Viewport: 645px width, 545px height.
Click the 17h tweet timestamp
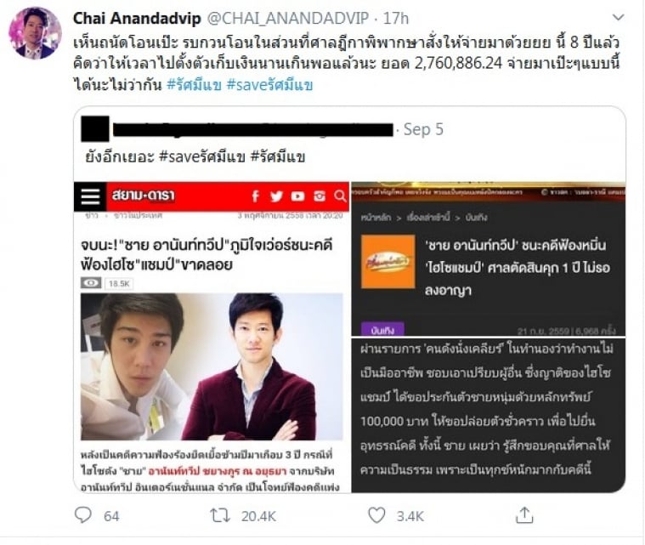click(x=396, y=18)
